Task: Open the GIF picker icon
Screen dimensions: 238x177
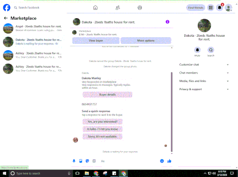Action: tap(94, 161)
